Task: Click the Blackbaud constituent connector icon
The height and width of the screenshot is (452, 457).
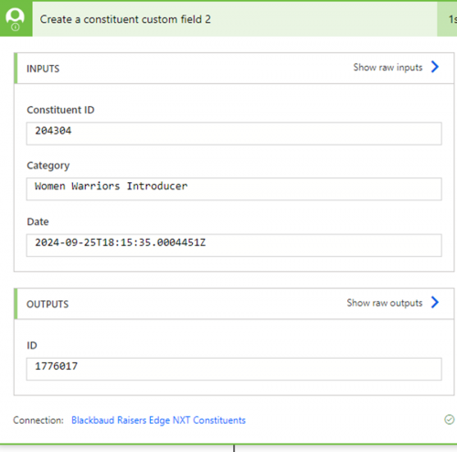Action: pyautogui.click(x=16, y=19)
